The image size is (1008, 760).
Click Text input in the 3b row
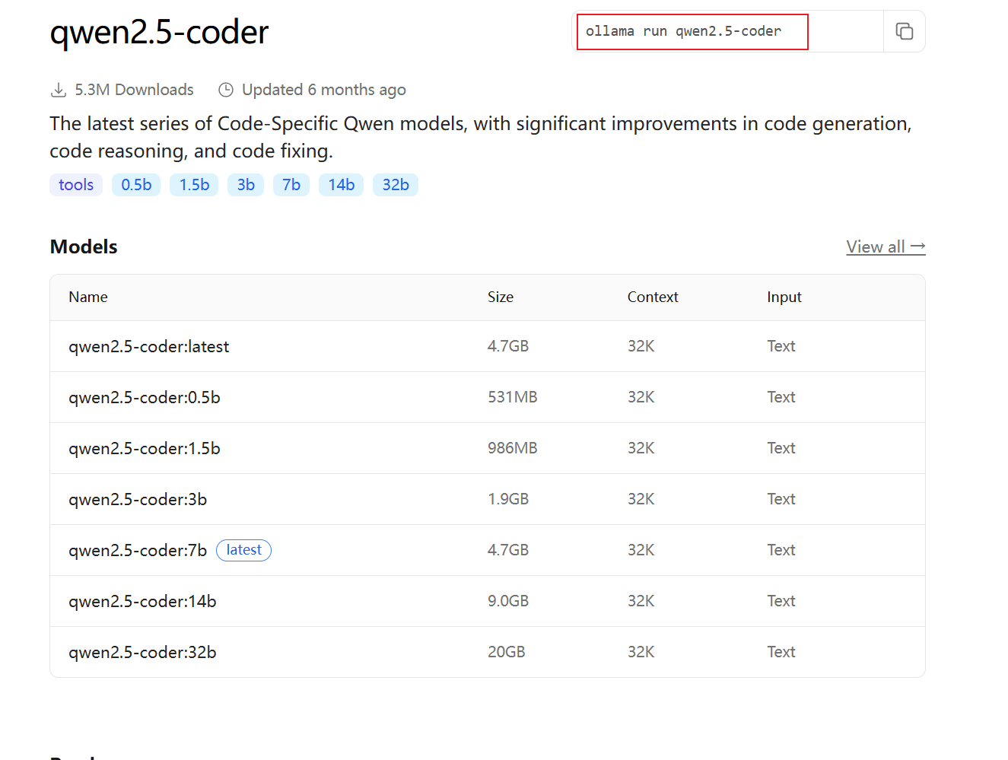[x=781, y=499]
